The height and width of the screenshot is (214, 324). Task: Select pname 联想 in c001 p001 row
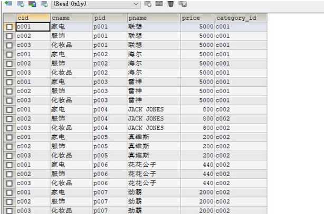pos(154,27)
